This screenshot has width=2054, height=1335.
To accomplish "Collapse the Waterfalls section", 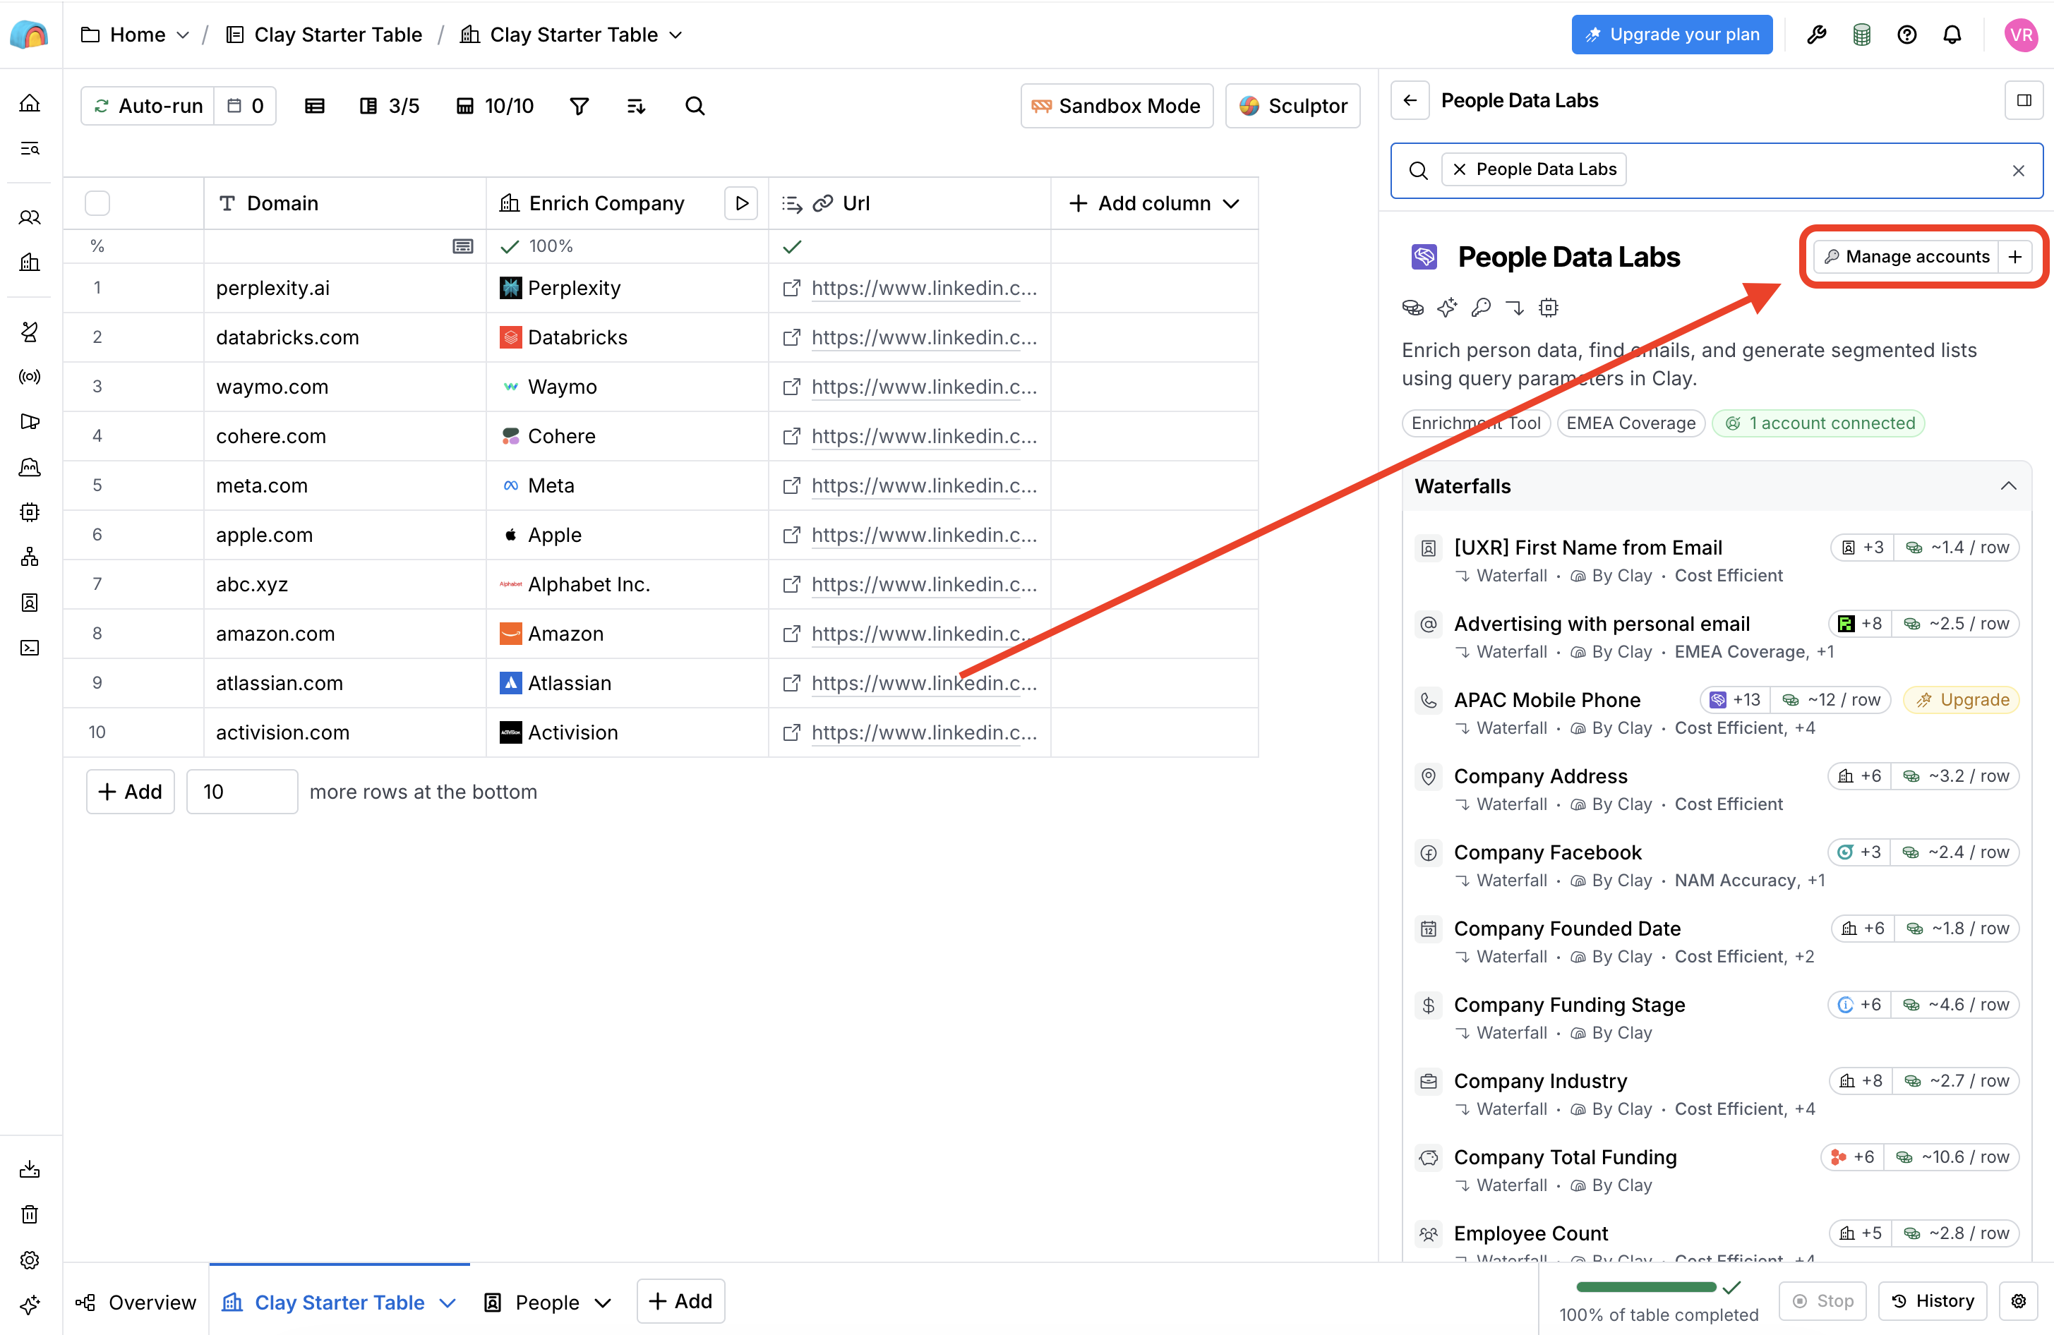I will coord(2009,486).
